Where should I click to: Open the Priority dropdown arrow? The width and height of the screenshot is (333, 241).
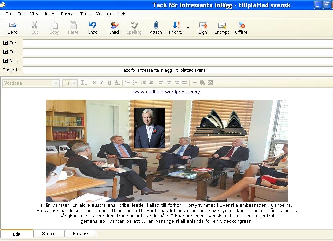(x=188, y=28)
